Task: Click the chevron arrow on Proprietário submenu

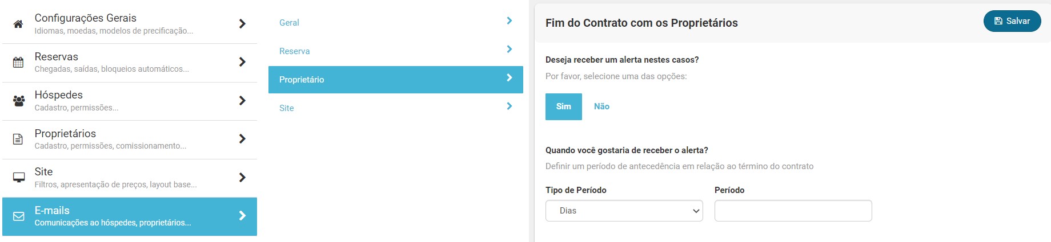Action: (x=509, y=78)
